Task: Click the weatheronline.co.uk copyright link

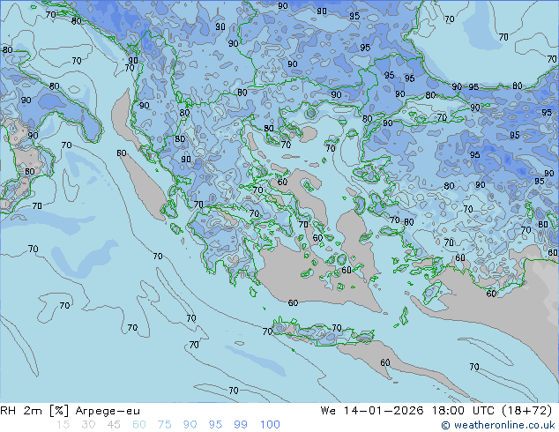Action: pos(498,425)
